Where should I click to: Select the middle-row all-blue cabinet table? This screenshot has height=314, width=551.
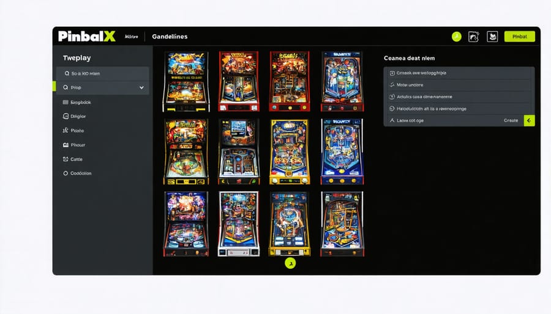coord(342,152)
